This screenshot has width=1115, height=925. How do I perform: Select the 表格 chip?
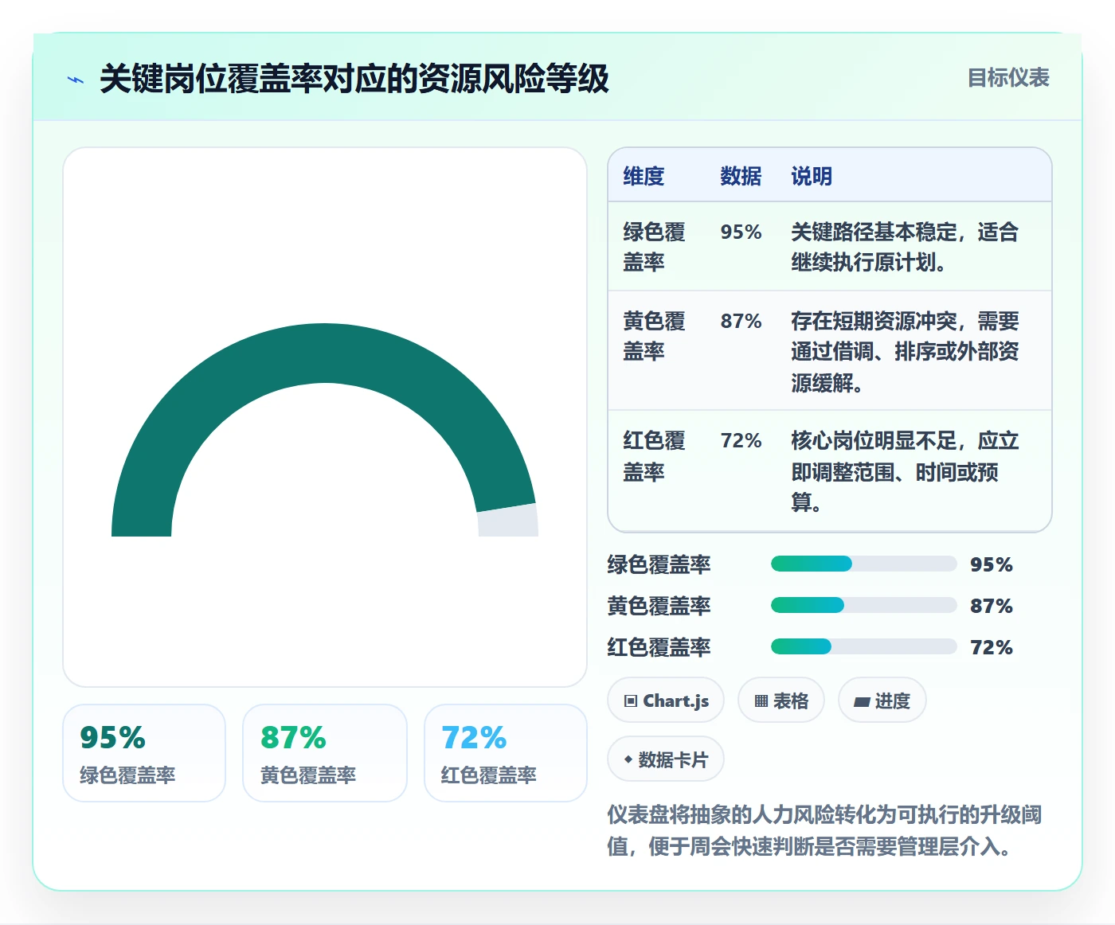tap(781, 701)
